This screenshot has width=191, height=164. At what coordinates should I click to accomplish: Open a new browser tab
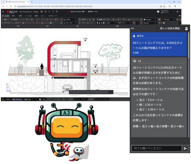click(32, 2)
